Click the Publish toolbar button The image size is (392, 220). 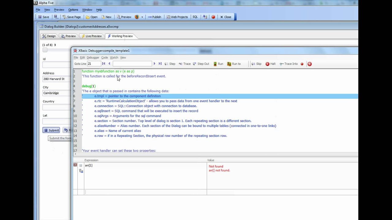click(x=154, y=17)
